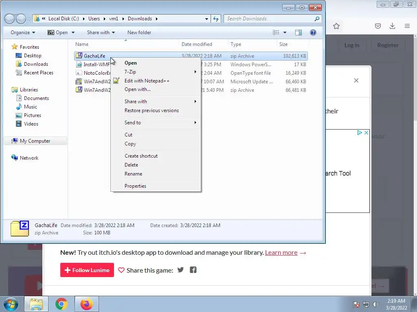Click the GachaLife zip file icon in list
Screen dimensions: 417x312
(x=79, y=55)
